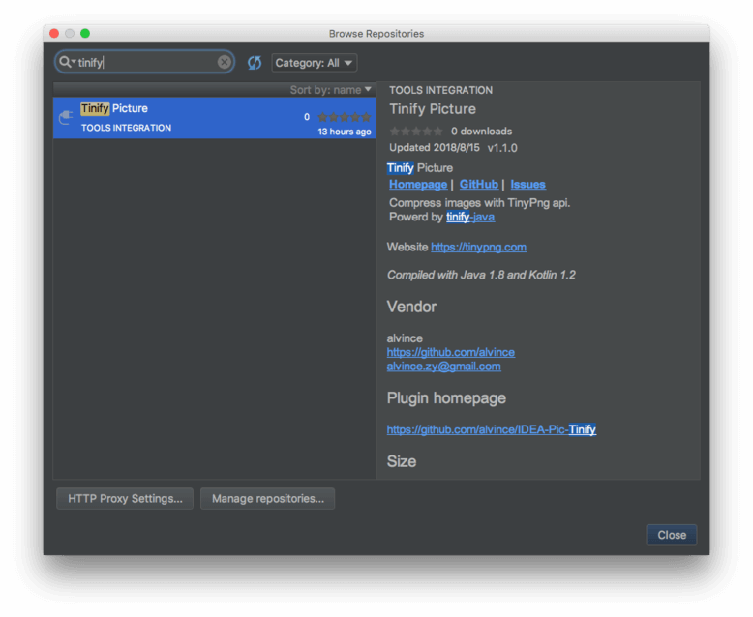The image size is (753, 617).
Task: Open the Issues link
Action: pyautogui.click(x=527, y=185)
